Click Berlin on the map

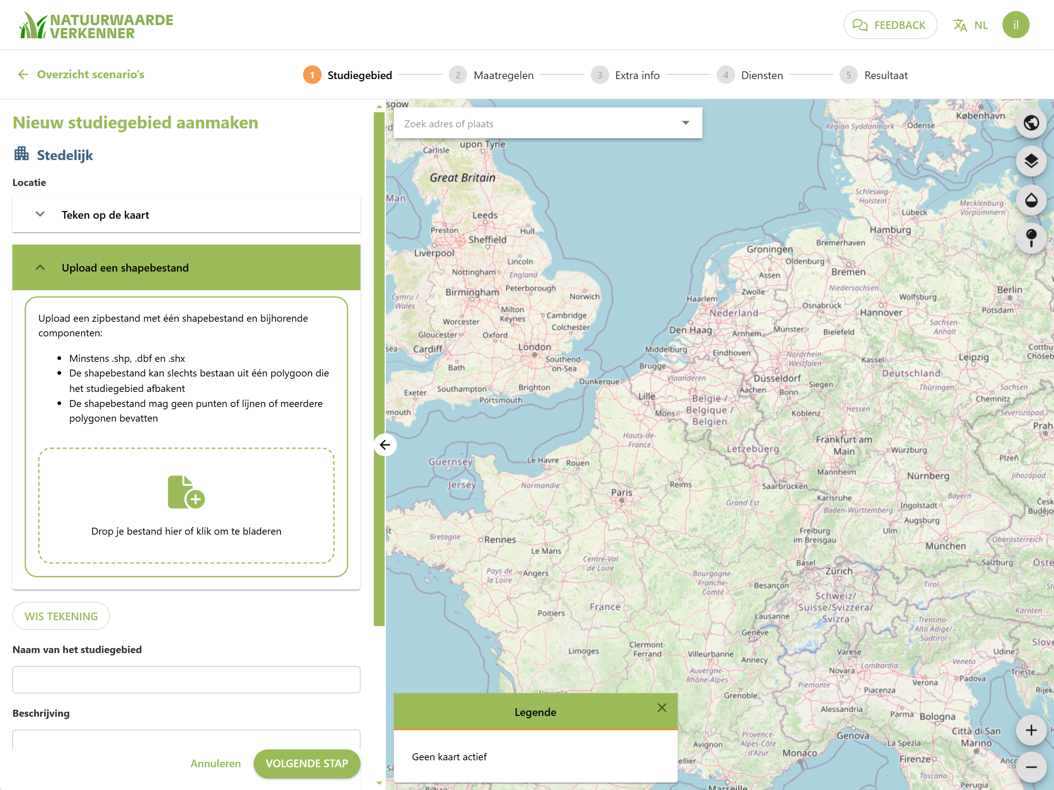click(1009, 290)
